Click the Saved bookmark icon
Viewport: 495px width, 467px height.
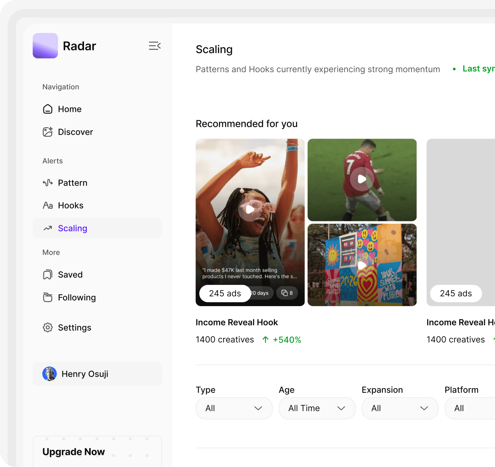pyautogui.click(x=48, y=275)
